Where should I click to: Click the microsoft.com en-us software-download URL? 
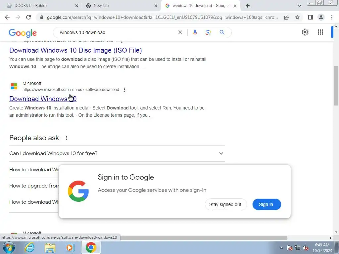[x=71, y=90]
